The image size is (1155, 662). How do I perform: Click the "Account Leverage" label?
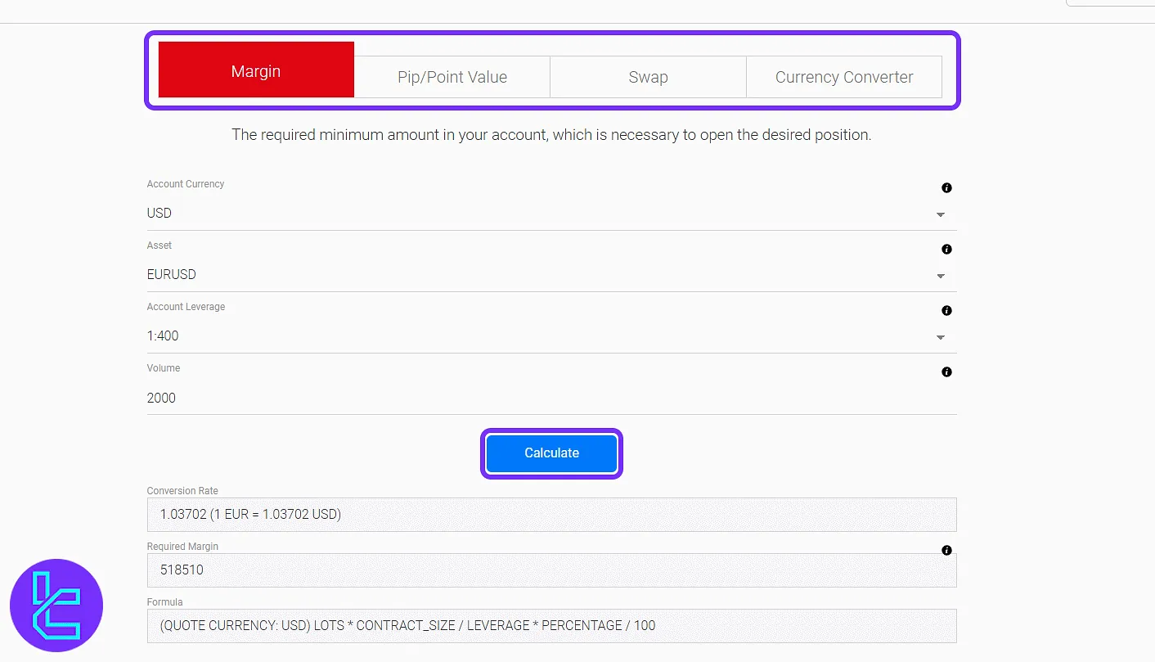pyautogui.click(x=186, y=307)
